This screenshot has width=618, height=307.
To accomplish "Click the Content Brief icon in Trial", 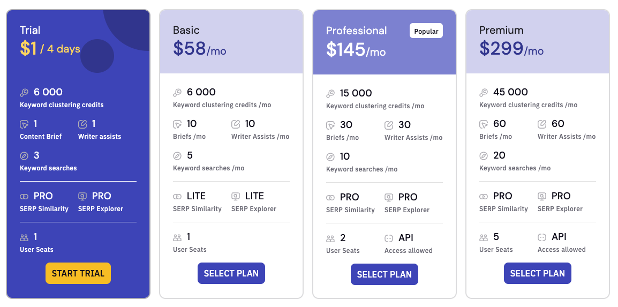I will click(24, 124).
